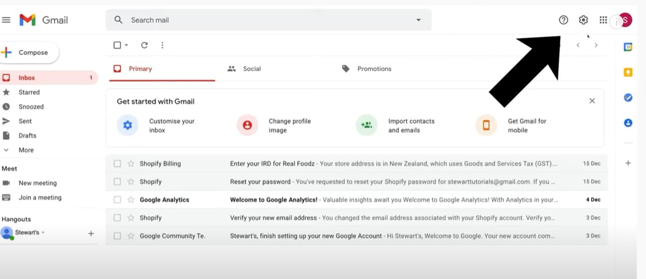Open the Reset your password message

356,182
